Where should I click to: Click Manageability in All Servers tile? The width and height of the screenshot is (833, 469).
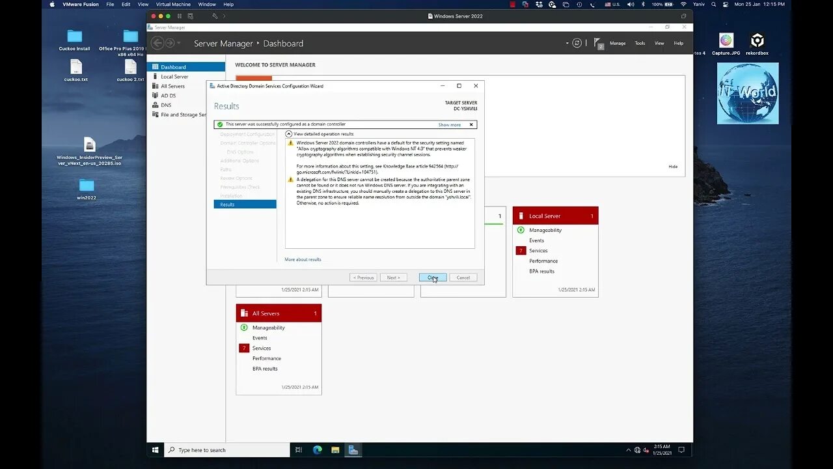pos(269,328)
